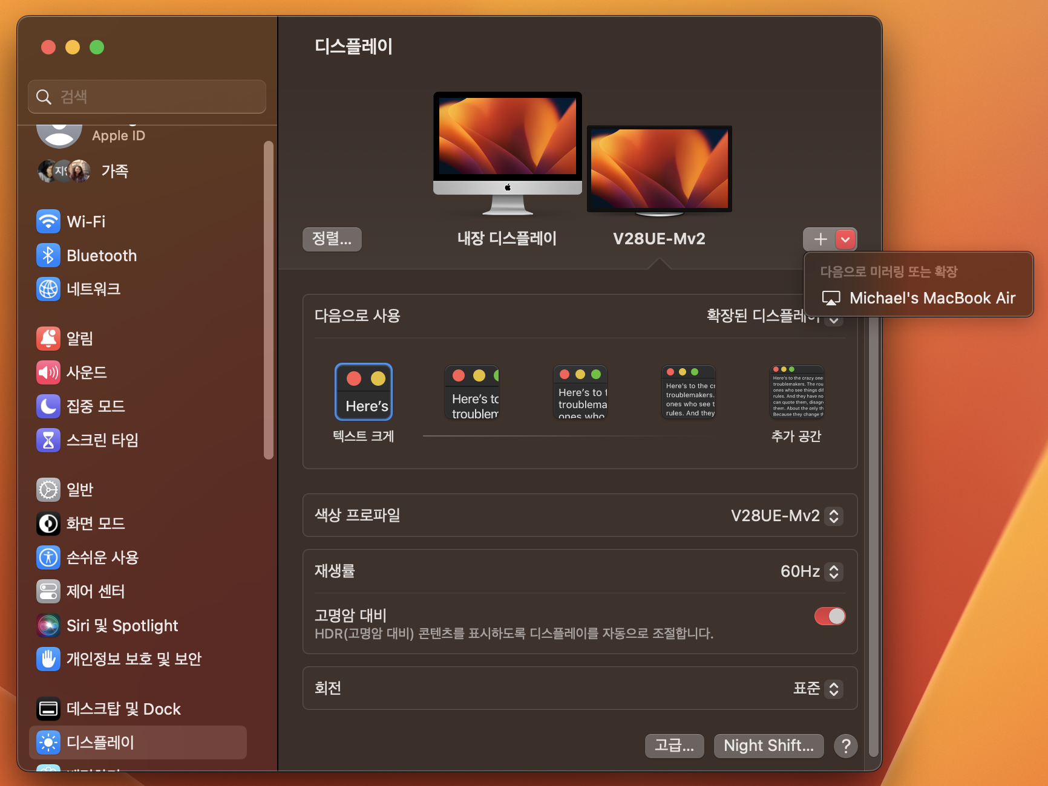
Task: Open the Wi-Fi settings from sidebar
Action: click(48, 221)
